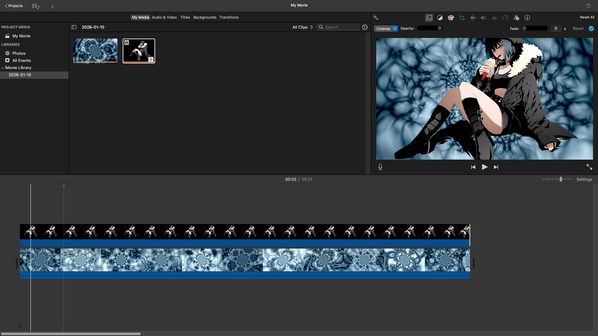Apply overlay changes with blue checkmark
The image size is (598, 336).
[x=591, y=28]
